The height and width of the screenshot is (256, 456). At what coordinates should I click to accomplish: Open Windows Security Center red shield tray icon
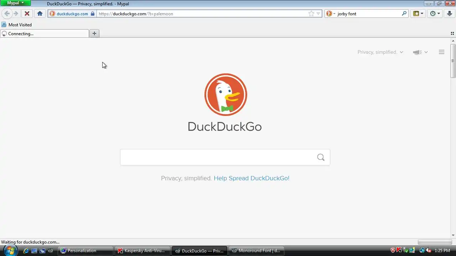tap(393, 250)
